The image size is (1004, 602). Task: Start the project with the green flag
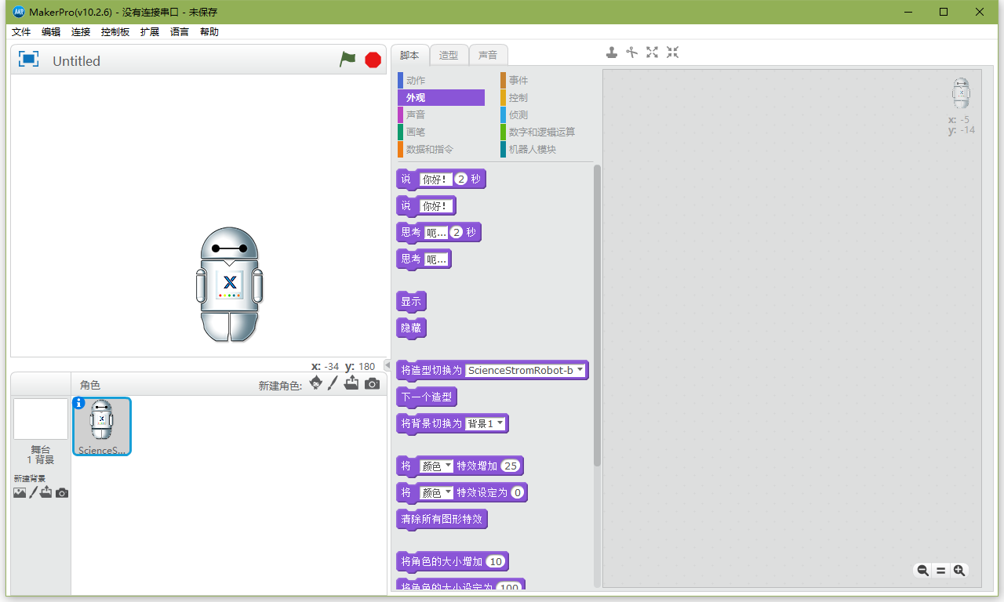pos(347,59)
